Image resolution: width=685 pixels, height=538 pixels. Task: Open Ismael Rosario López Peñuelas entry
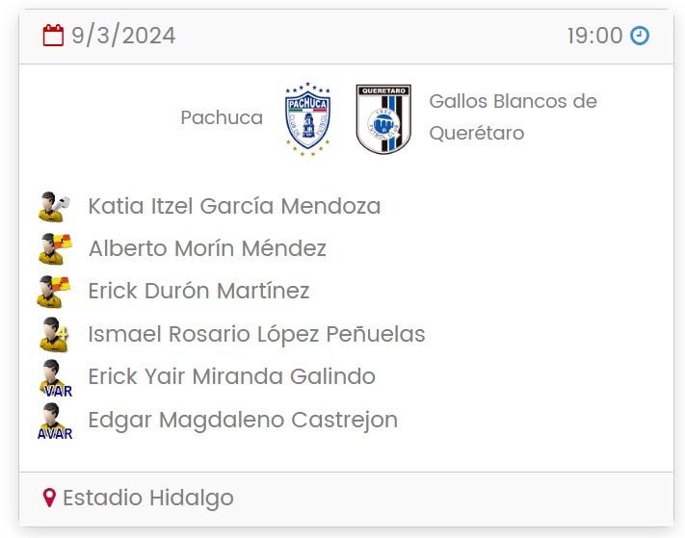(256, 334)
